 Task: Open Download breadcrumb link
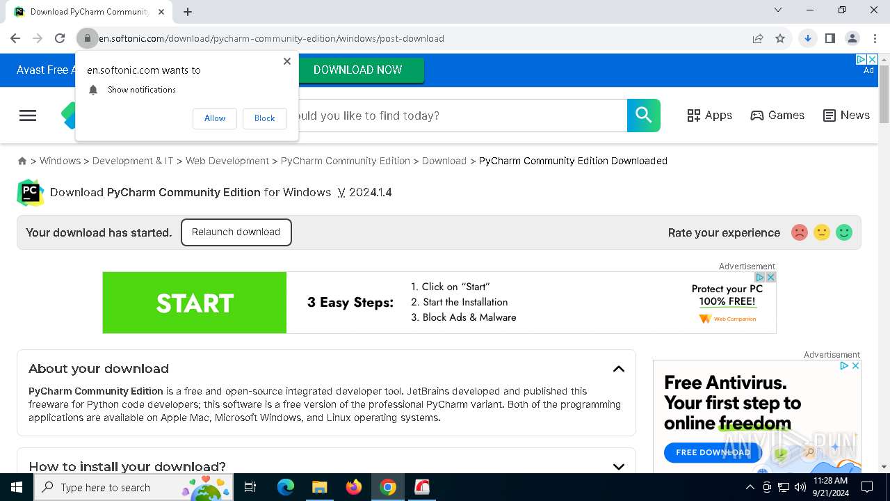click(x=444, y=161)
